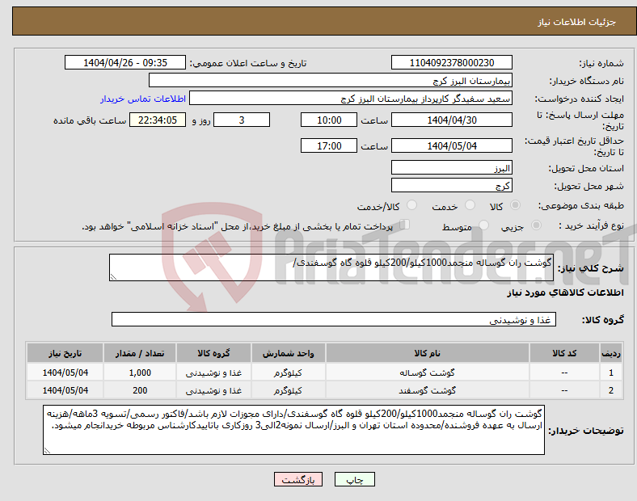Click the request creator name field

351,98
